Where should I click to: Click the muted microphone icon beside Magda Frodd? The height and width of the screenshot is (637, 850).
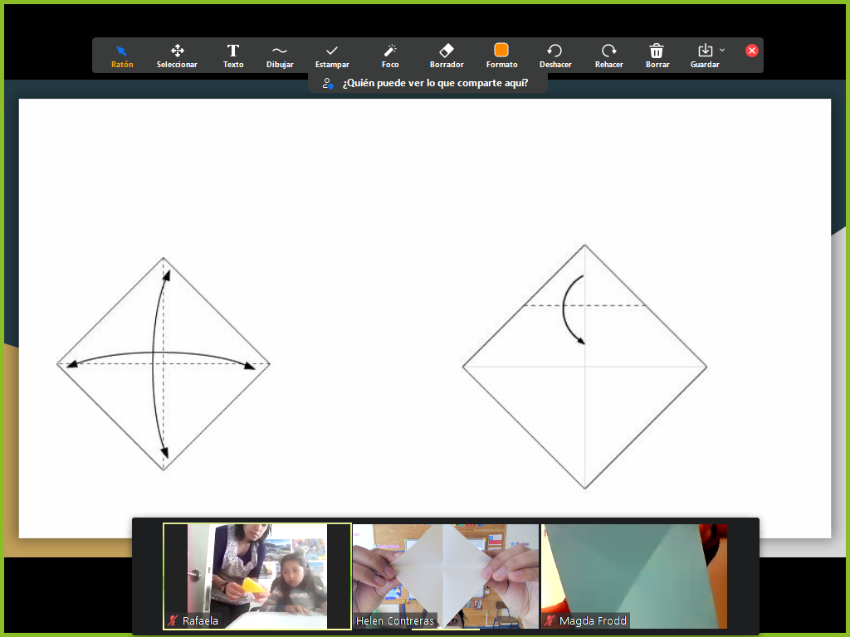(x=550, y=620)
